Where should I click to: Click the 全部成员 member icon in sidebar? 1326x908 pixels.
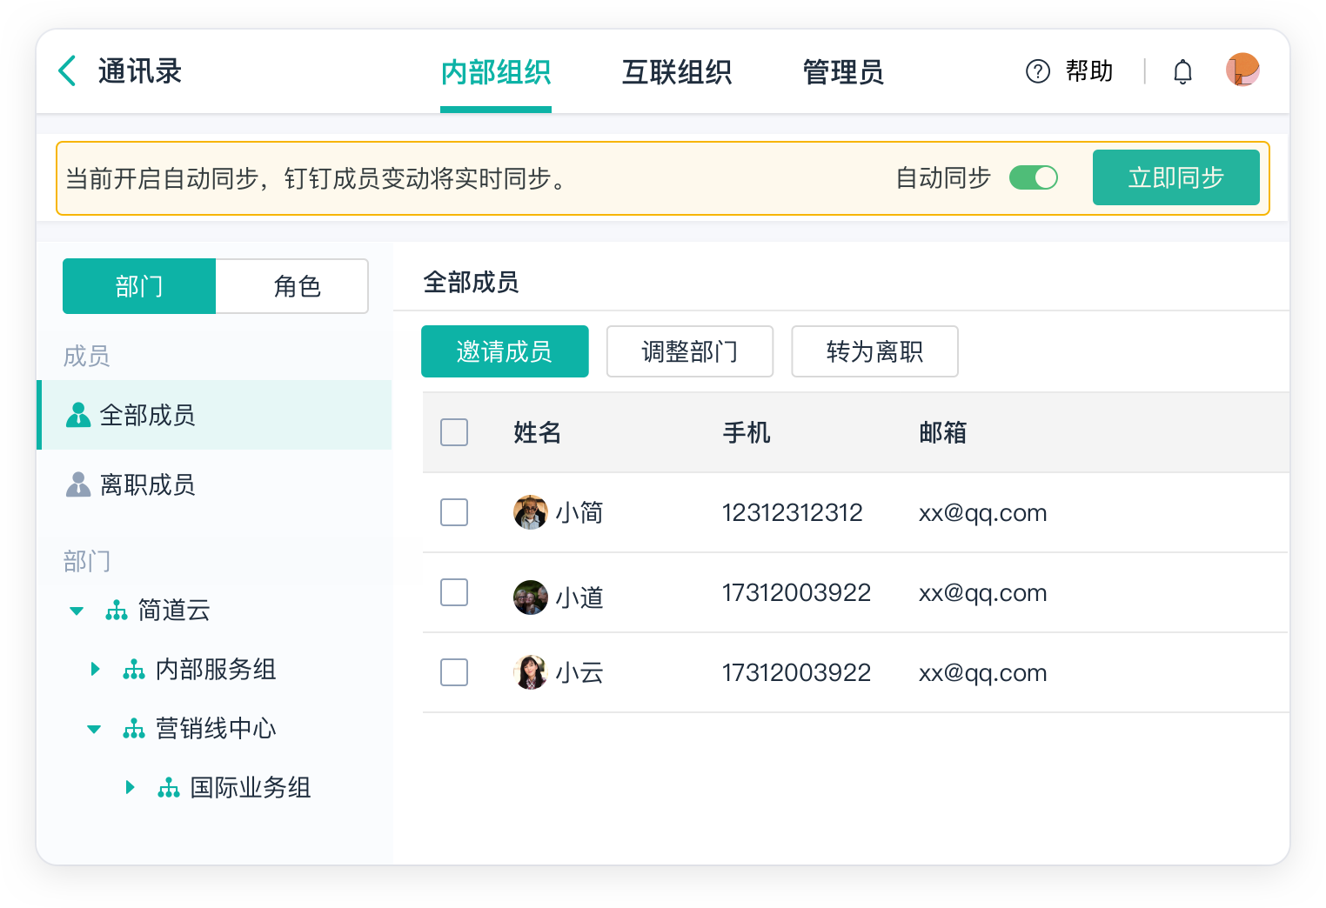[x=78, y=416]
